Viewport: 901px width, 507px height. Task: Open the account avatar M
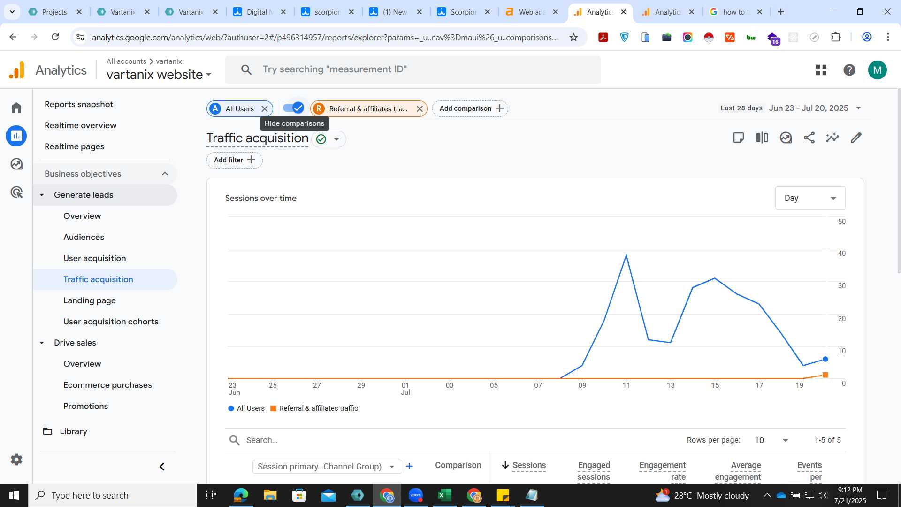click(x=878, y=70)
